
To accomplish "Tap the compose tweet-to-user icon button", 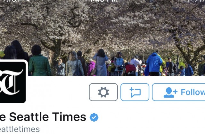I will click(135, 92).
